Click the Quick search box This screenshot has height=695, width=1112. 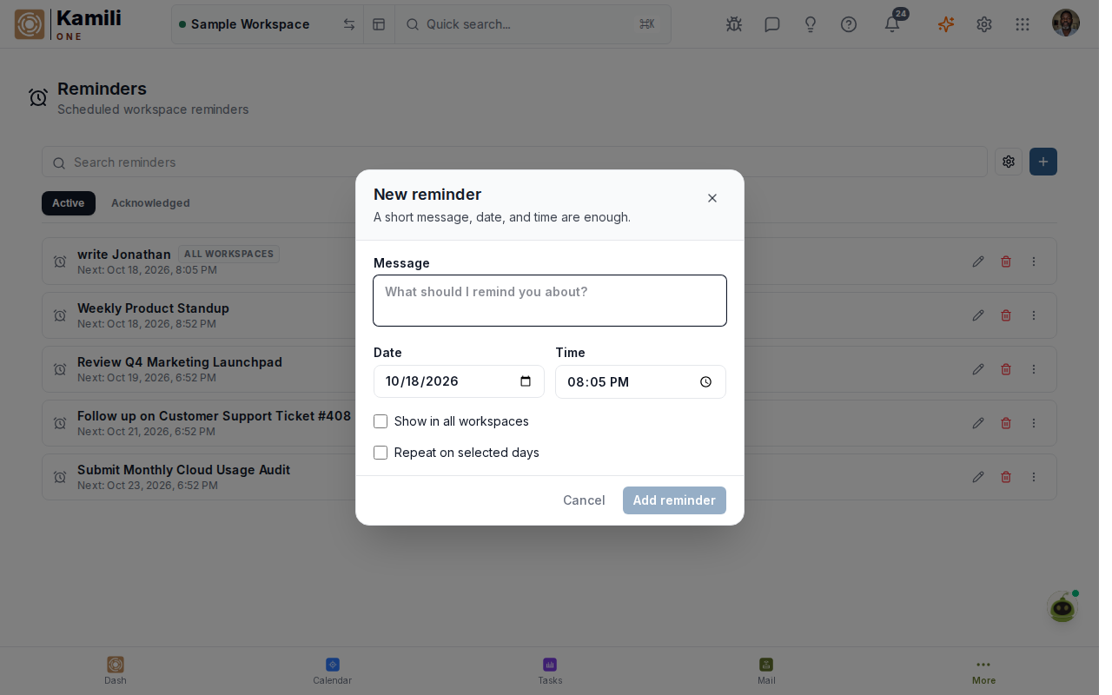coord(532,24)
